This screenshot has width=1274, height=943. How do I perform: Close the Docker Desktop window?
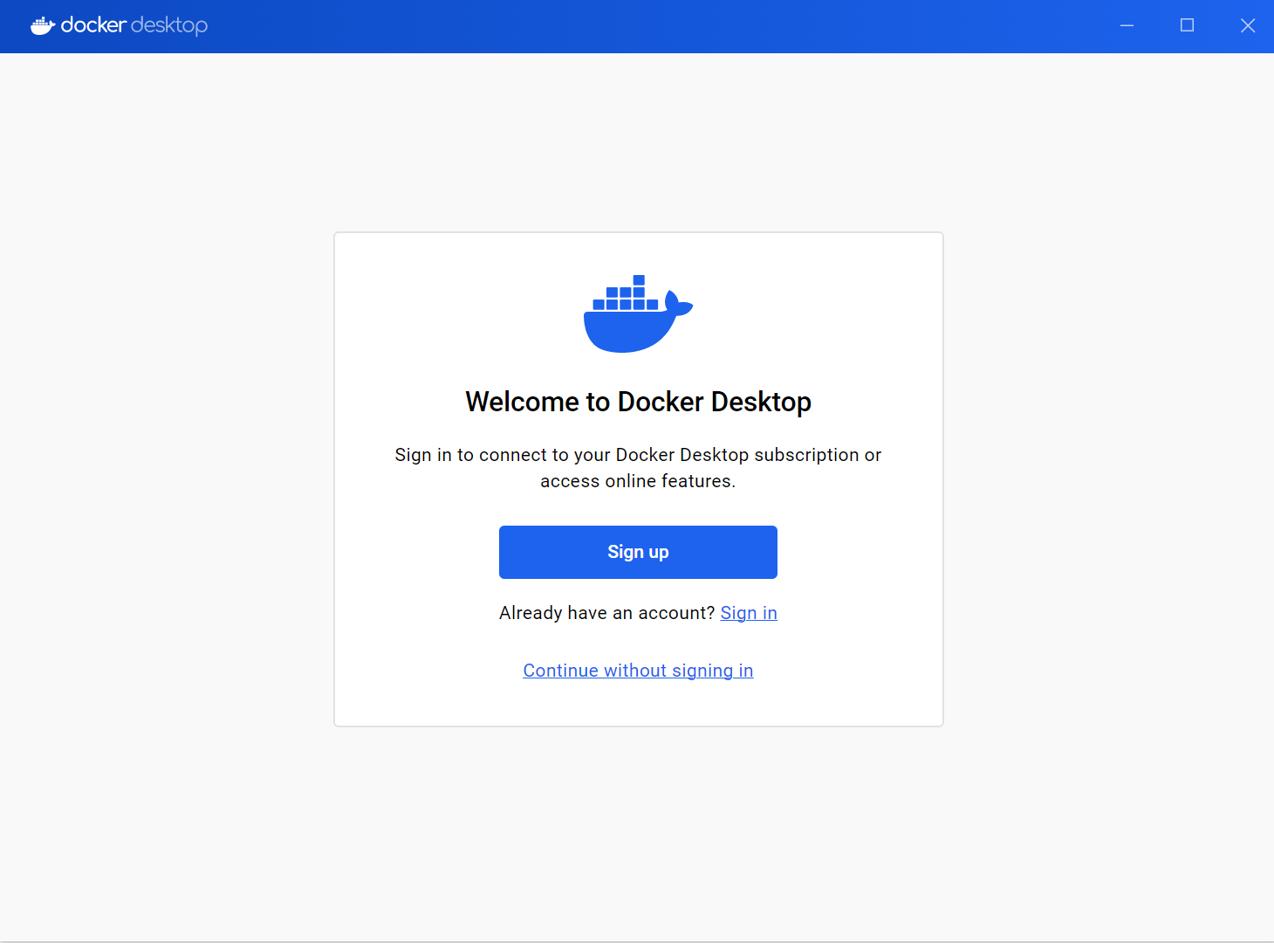point(1248,25)
